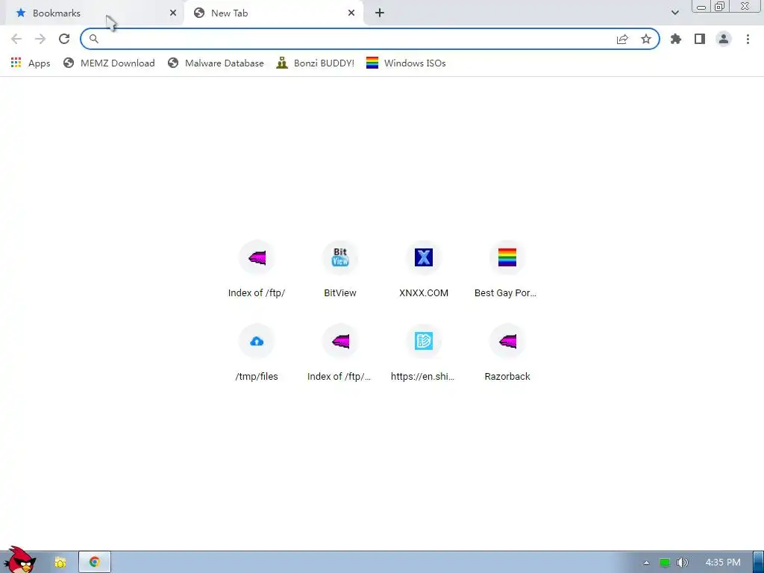764x573 pixels.
Task: Go forward with the forward arrow
Action: tap(40, 39)
